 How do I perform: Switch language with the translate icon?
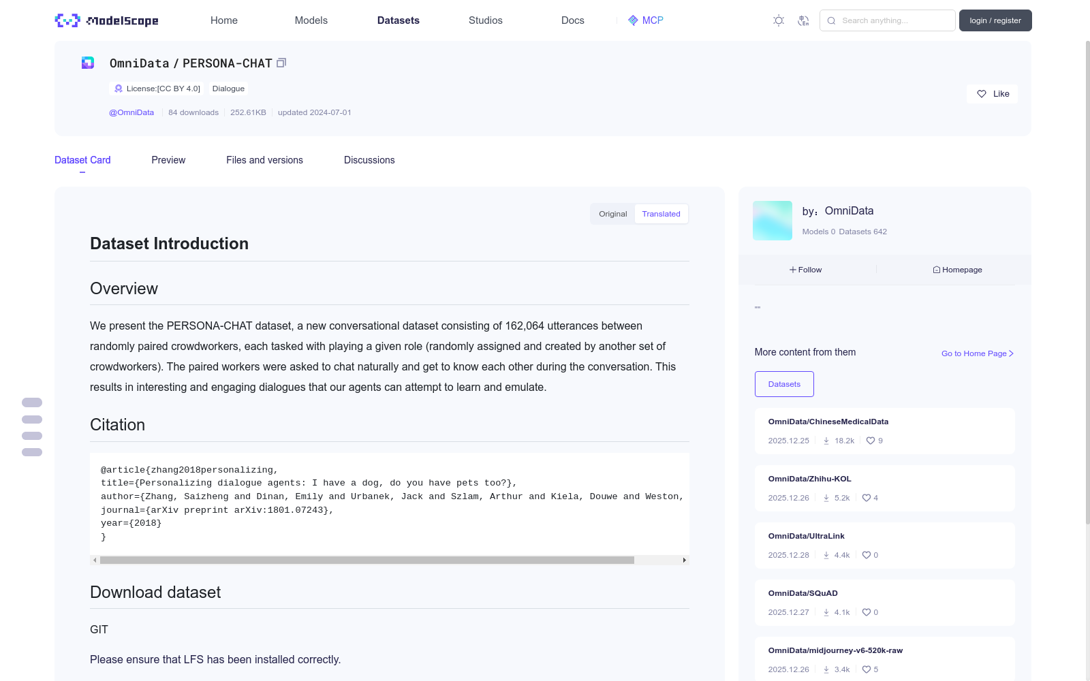(803, 20)
